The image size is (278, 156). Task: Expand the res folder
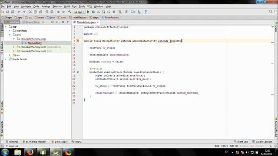[10, 55]
